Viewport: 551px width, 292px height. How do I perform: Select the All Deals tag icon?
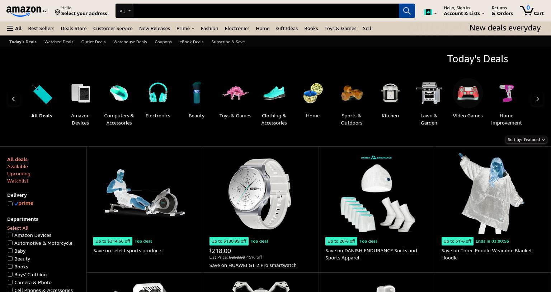[42, 94]
